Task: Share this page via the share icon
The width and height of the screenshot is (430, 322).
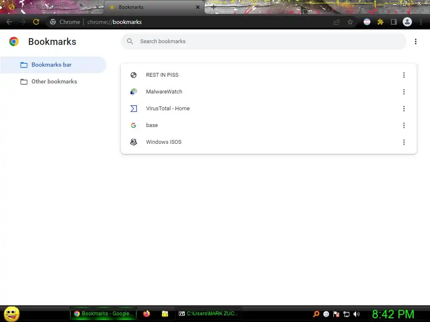Action: pos(337,22)
